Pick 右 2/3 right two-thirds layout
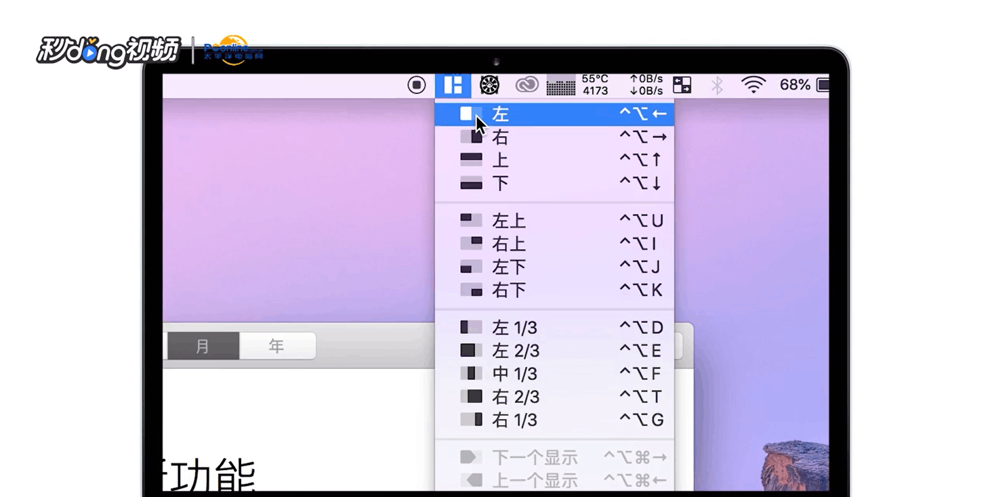Viewport: 990px width, 497px height. [x=554, y=397]
